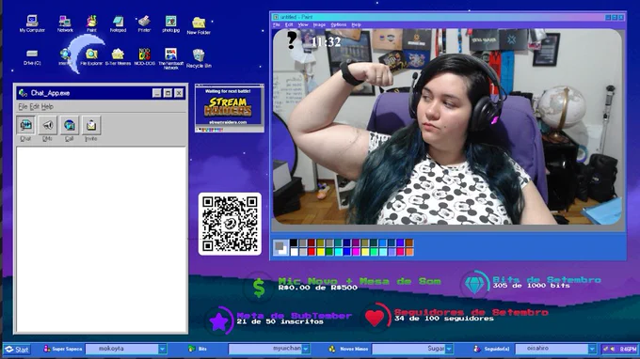Click the Super Sapeca taskbar icon
This screenshot has height=359, width=640.
pos(47,349)
